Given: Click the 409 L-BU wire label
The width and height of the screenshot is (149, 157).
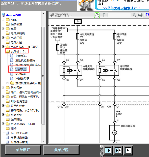Looking at the screenshot, I should 119,114.
